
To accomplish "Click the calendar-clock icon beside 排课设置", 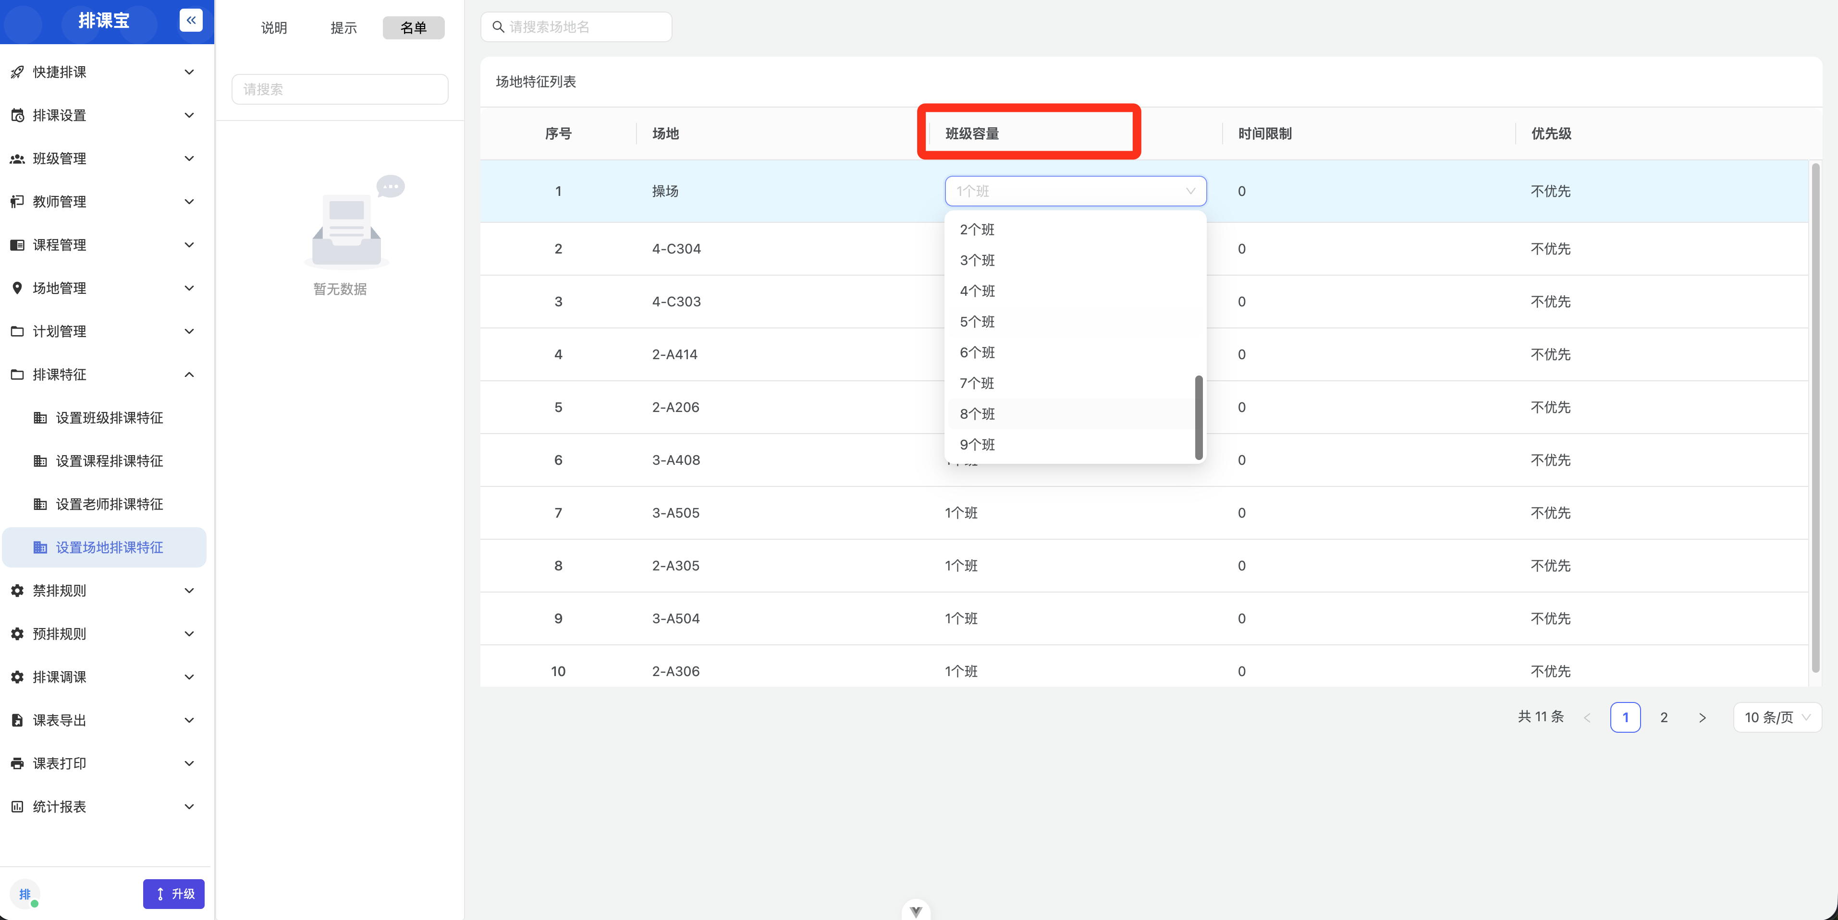I will point(17,116).
